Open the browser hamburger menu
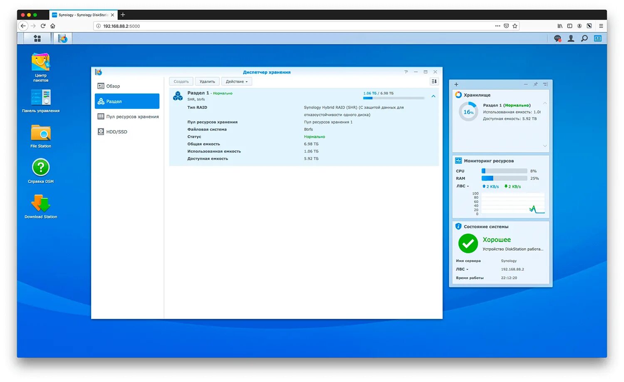Viewport: 624px width, 382px height. [x=601, y=26]
